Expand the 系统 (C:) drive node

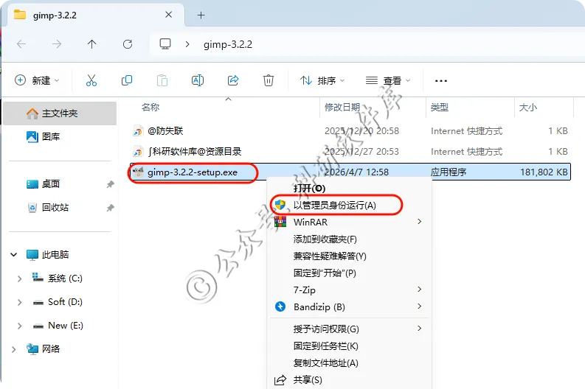coord(19,278)
